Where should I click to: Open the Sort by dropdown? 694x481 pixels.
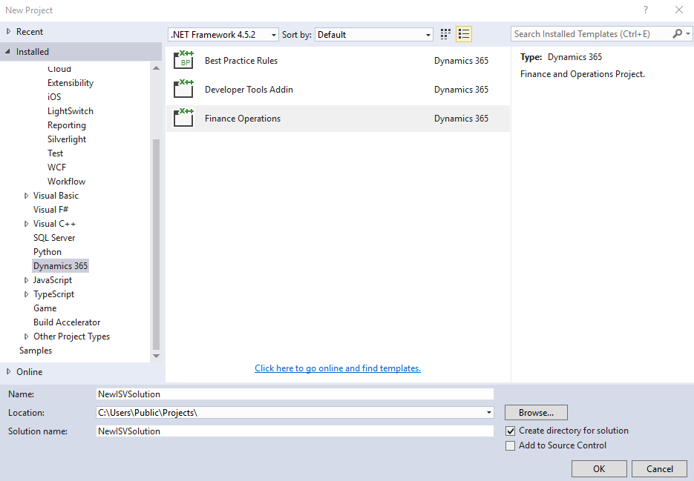coord(427,33)
